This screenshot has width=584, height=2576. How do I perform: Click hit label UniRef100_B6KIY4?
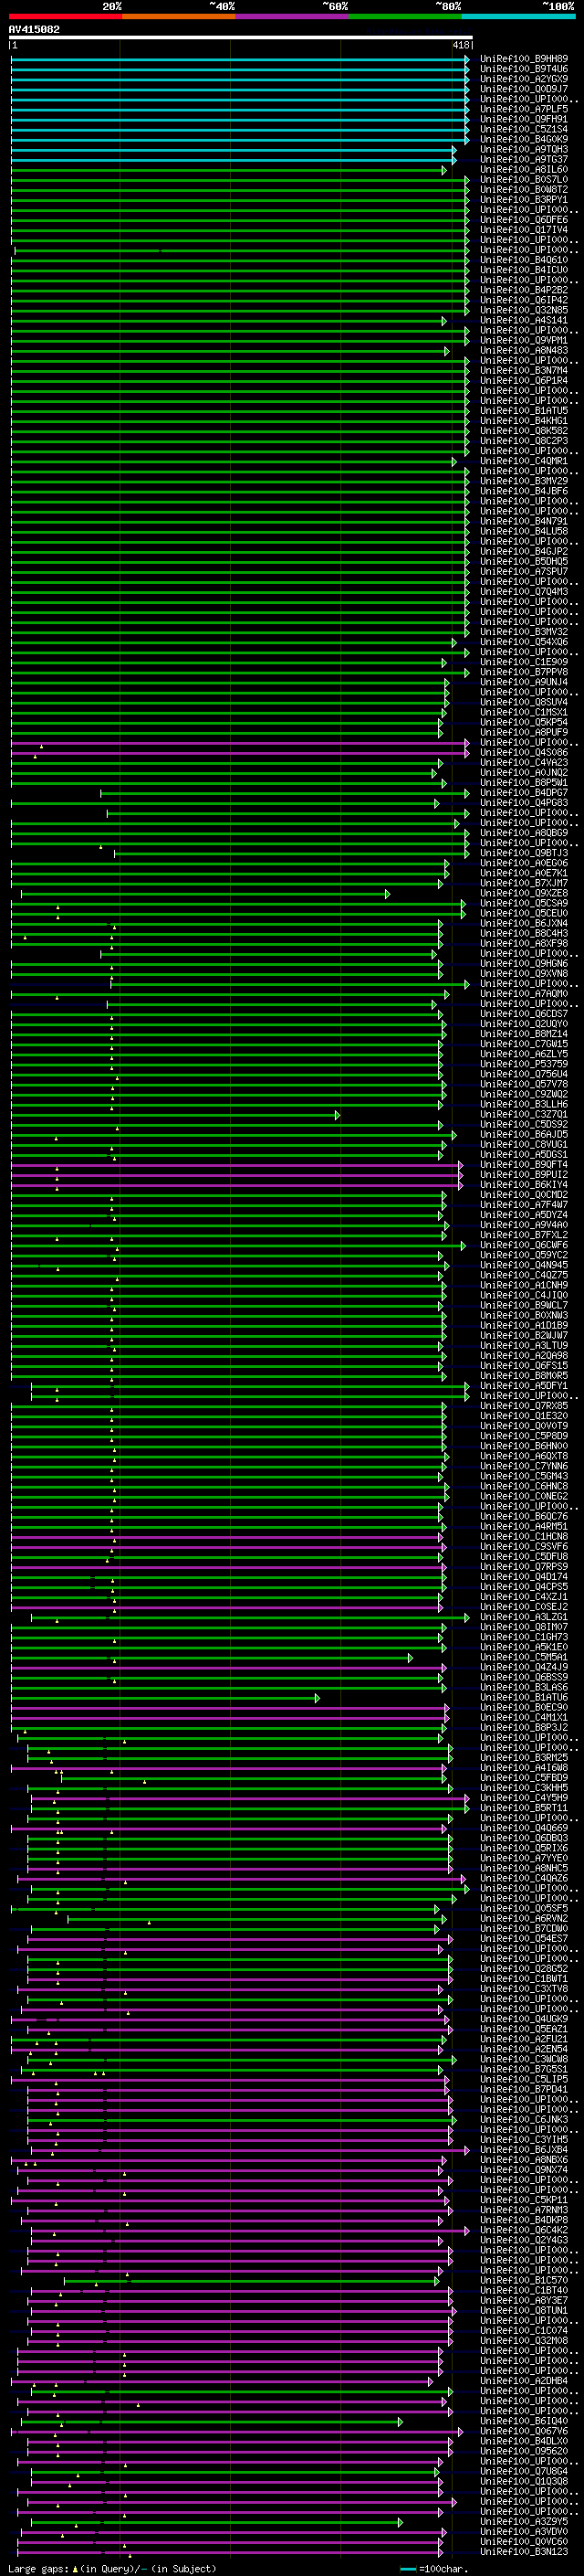pos(524,1185)
